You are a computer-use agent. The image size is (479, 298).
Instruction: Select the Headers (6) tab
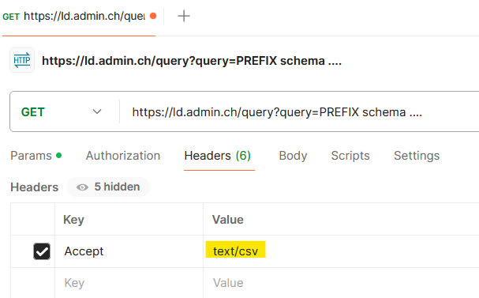point(218,156)
